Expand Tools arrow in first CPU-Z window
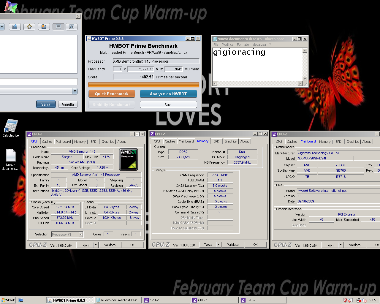The height and width of the screenshot is (304, 380). pyautogui.click(x=96, y=245)
